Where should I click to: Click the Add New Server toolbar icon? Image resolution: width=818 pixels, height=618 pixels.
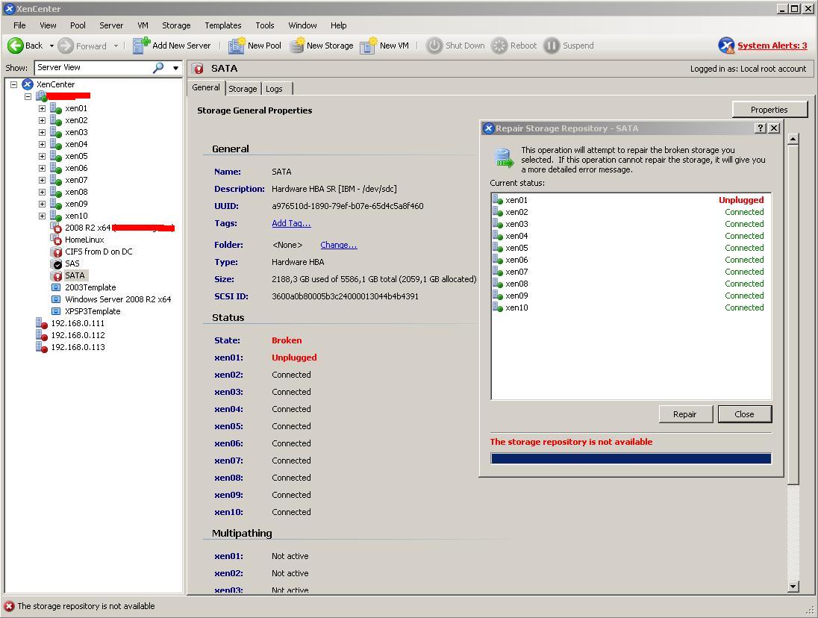coord(141,46)
